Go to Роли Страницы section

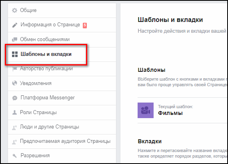point(62,113)
